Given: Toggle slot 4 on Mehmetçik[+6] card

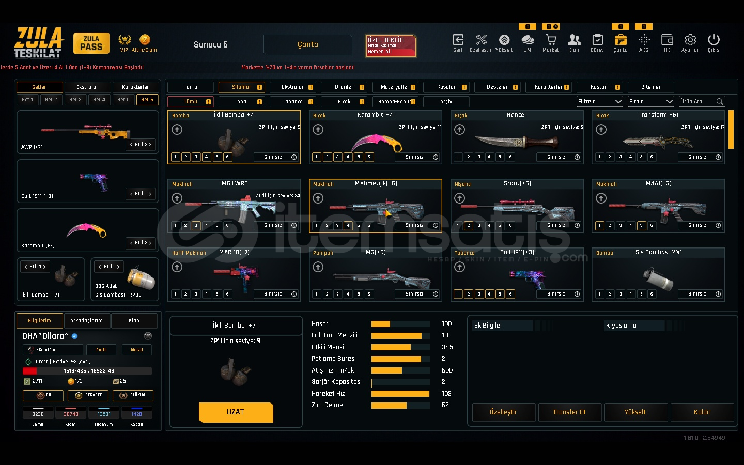Looking at the screenshot, I should pos(348,226).
